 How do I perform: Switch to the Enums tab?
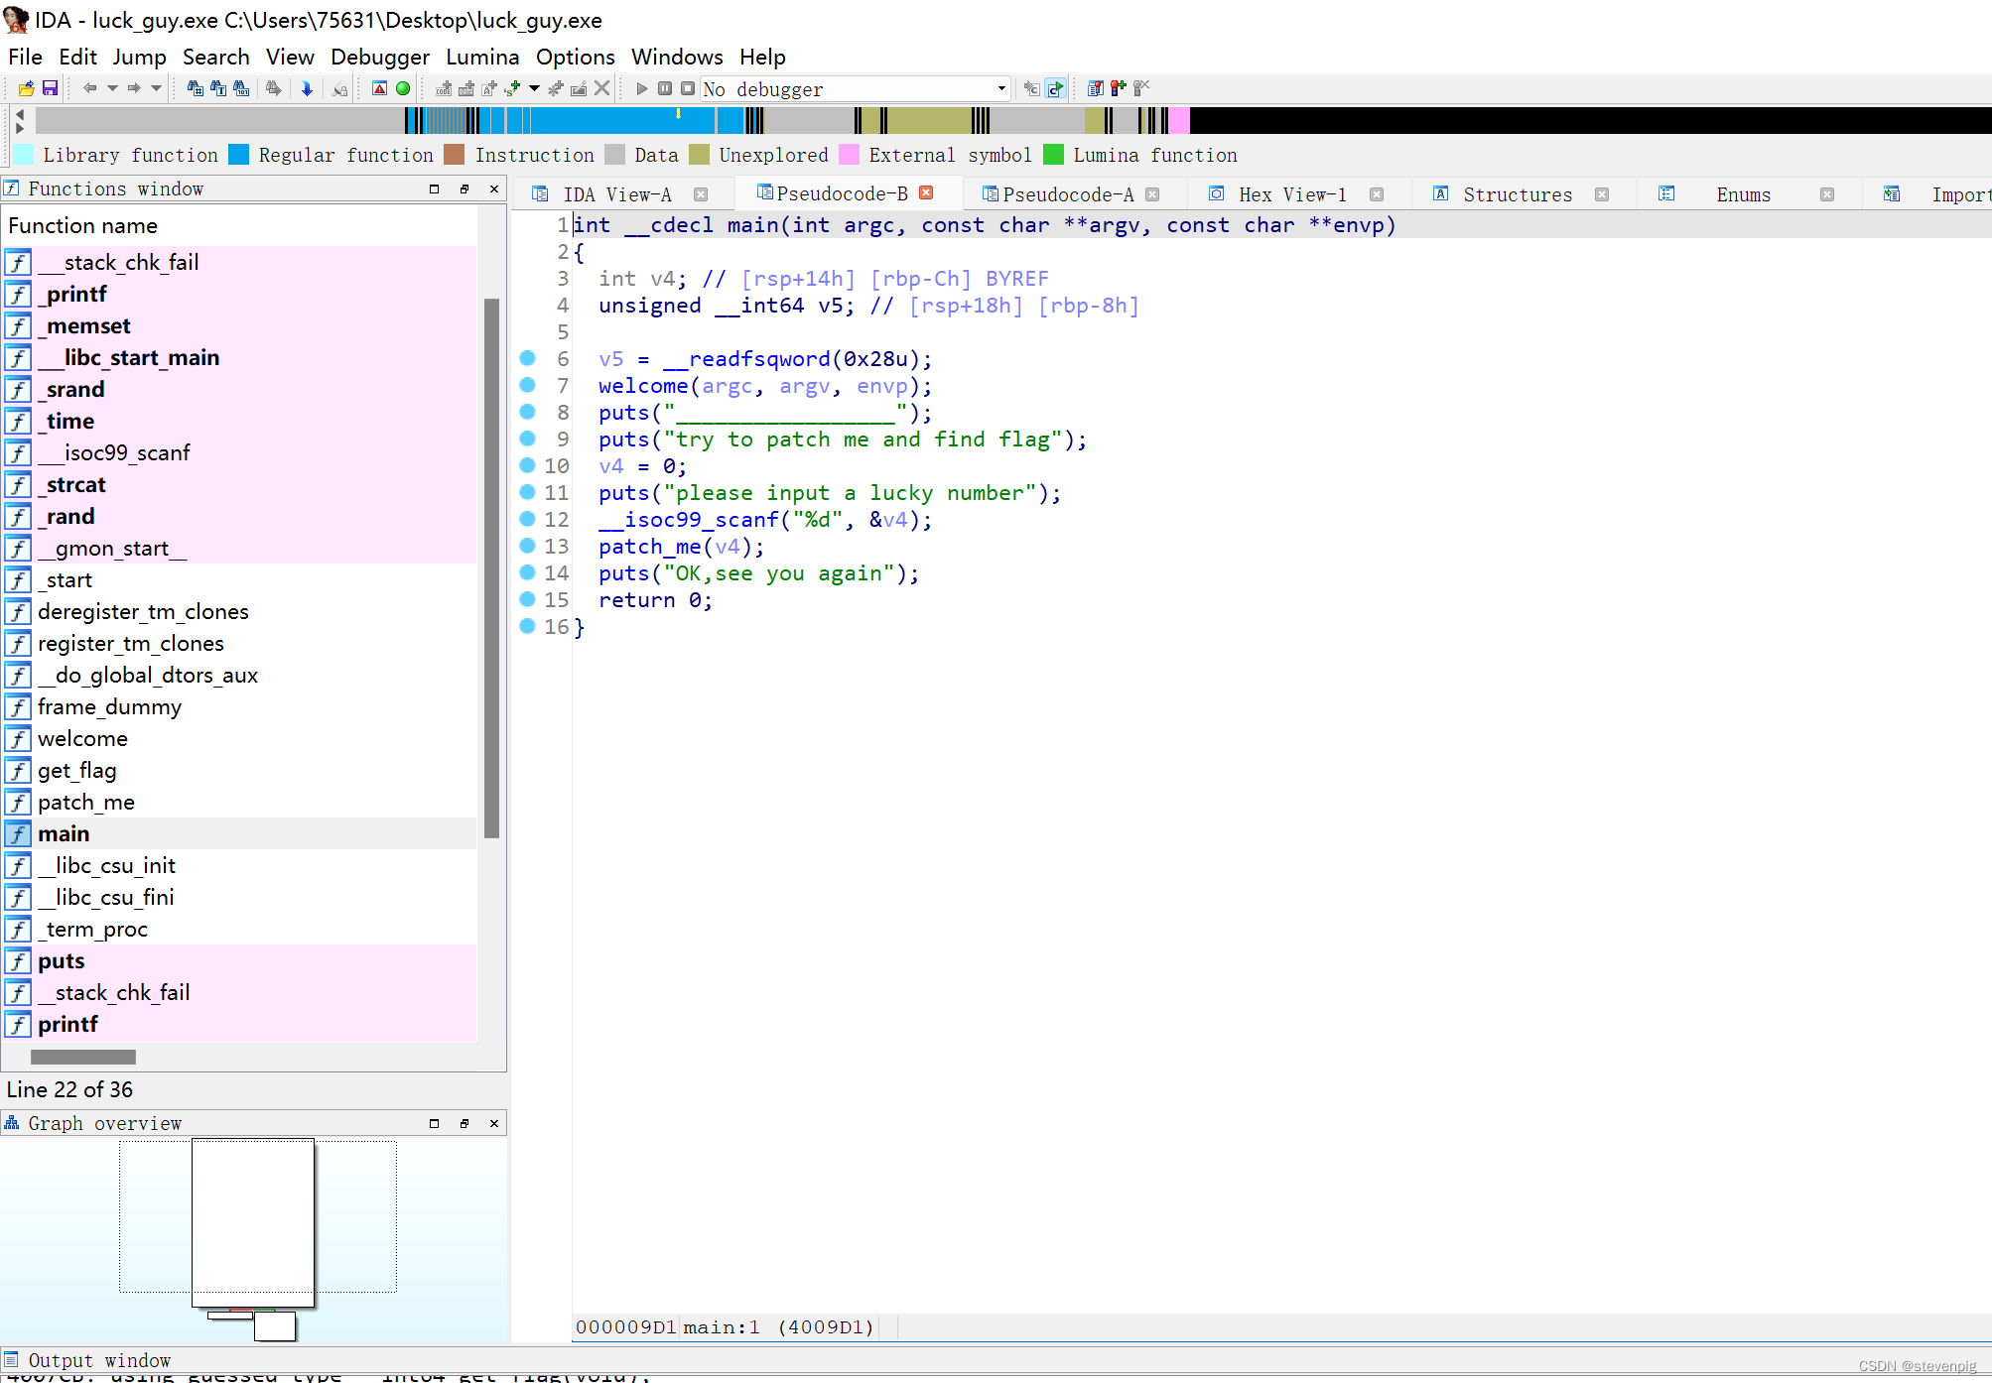pyautogui.click(x=1744, y=194)
